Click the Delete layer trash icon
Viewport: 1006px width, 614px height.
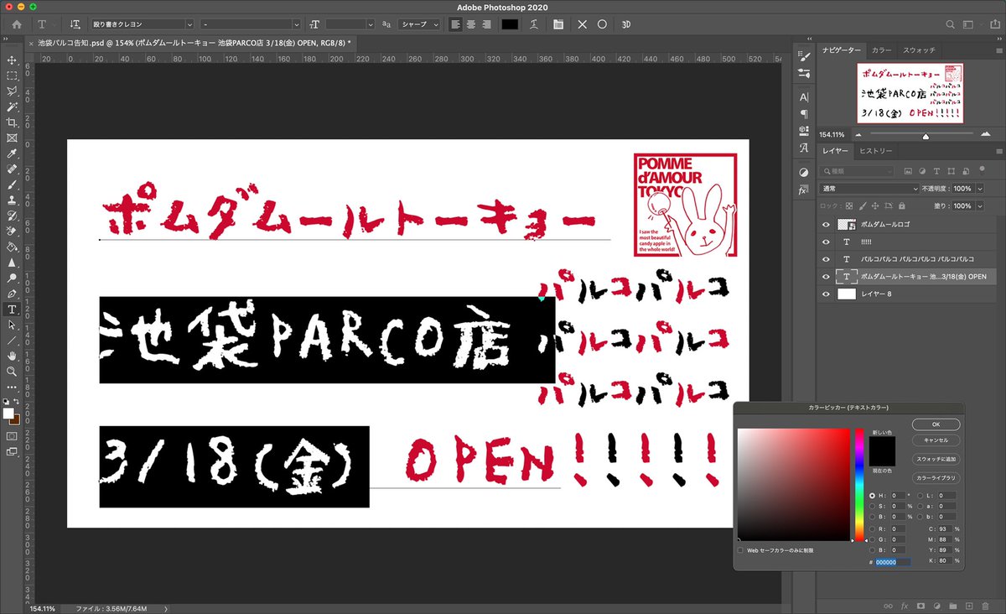coord(984,605)
